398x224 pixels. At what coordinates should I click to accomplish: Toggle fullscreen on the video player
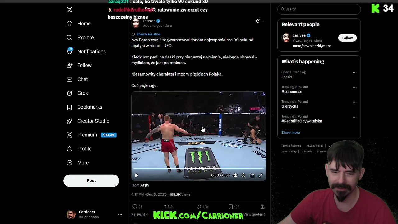pos(261,175)
